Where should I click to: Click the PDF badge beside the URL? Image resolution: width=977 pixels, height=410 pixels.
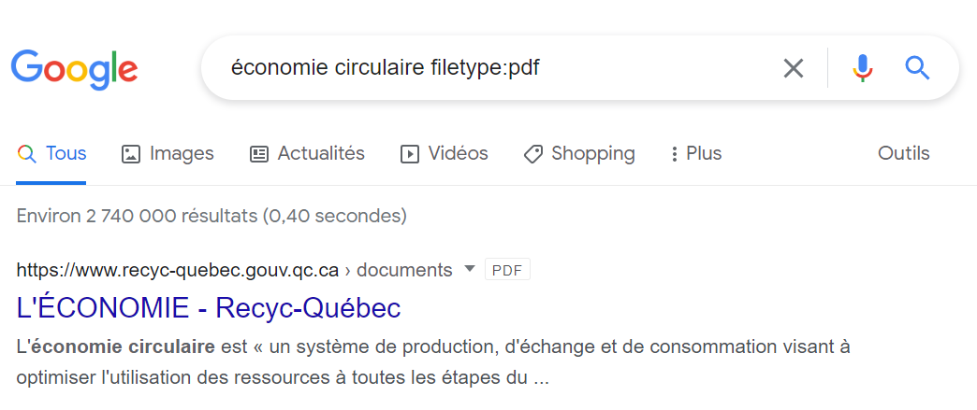507,271
